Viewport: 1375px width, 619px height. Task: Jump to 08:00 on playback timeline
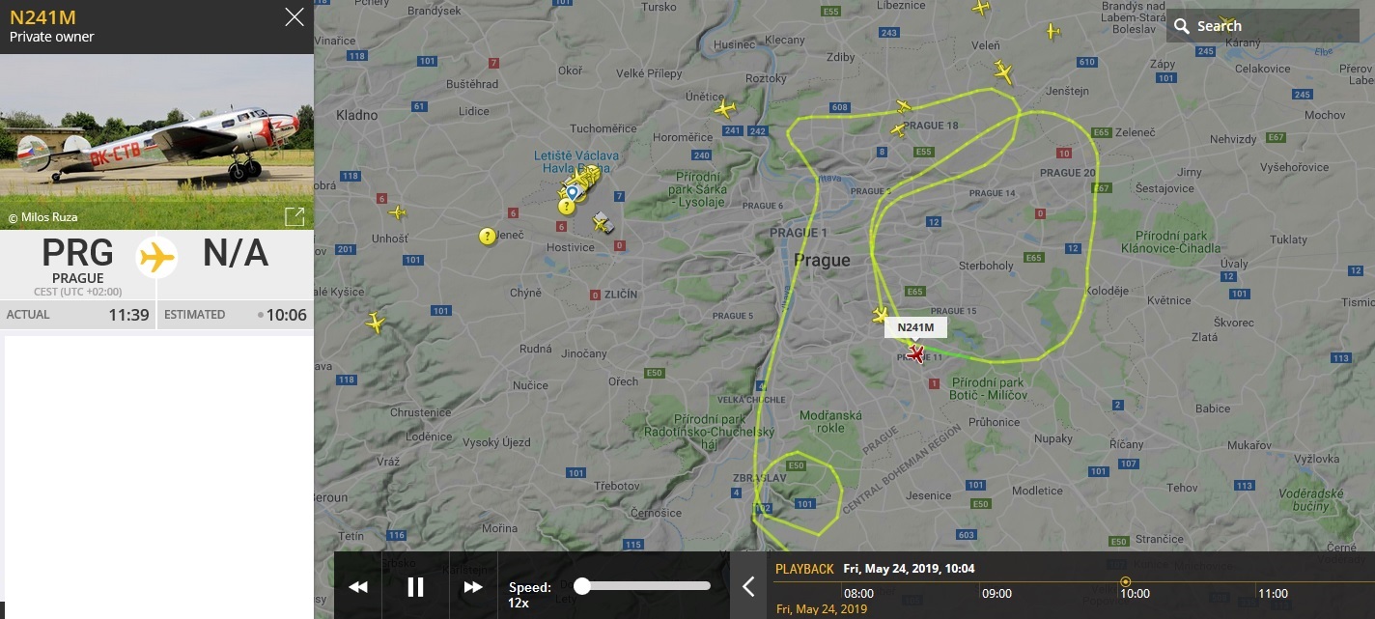click(858, 593)
